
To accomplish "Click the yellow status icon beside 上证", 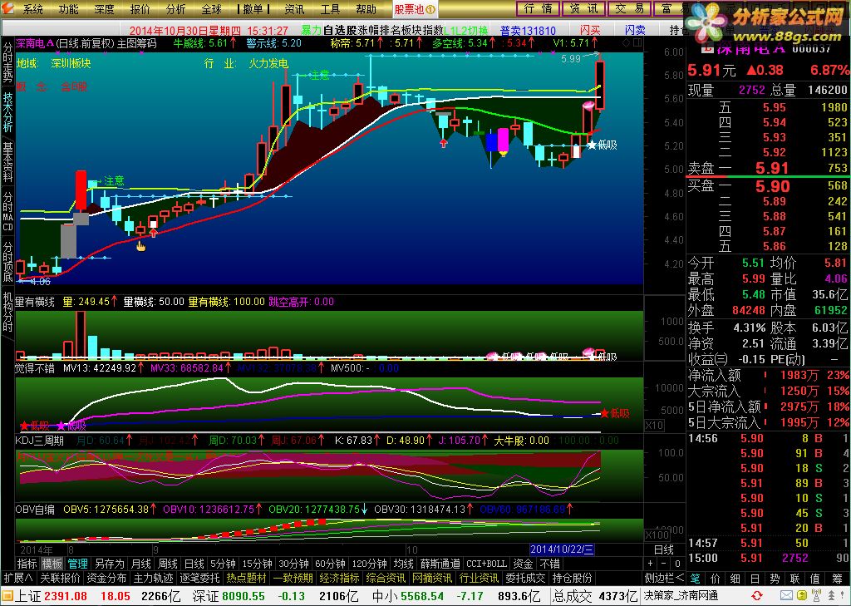I will pyautogui.click(x=7, y=597).
